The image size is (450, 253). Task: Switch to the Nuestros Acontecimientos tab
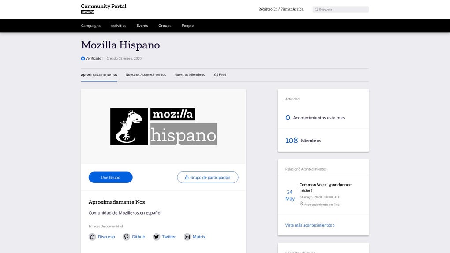tap(146, 75)
